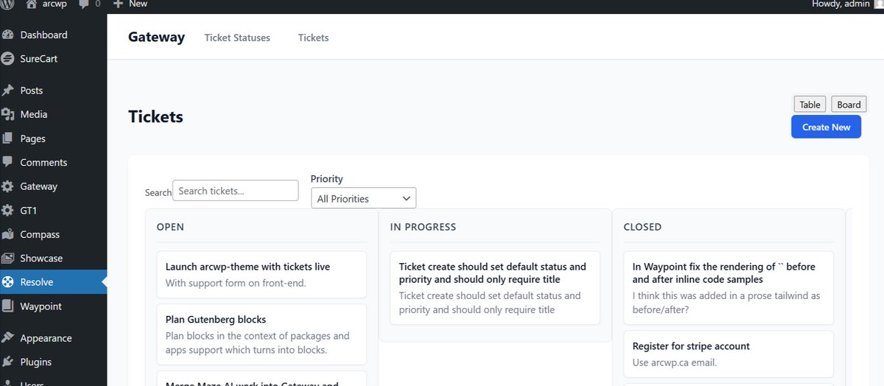This screenshot has height=386, width=884.
Task: Click the Pages sidebar icon
Action: click(x=8, y=138)
